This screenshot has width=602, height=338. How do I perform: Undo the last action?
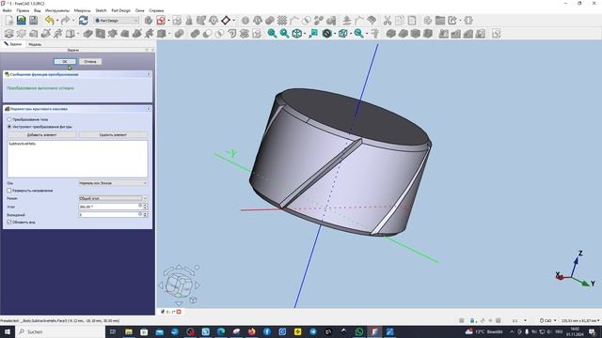coord(49,21)
